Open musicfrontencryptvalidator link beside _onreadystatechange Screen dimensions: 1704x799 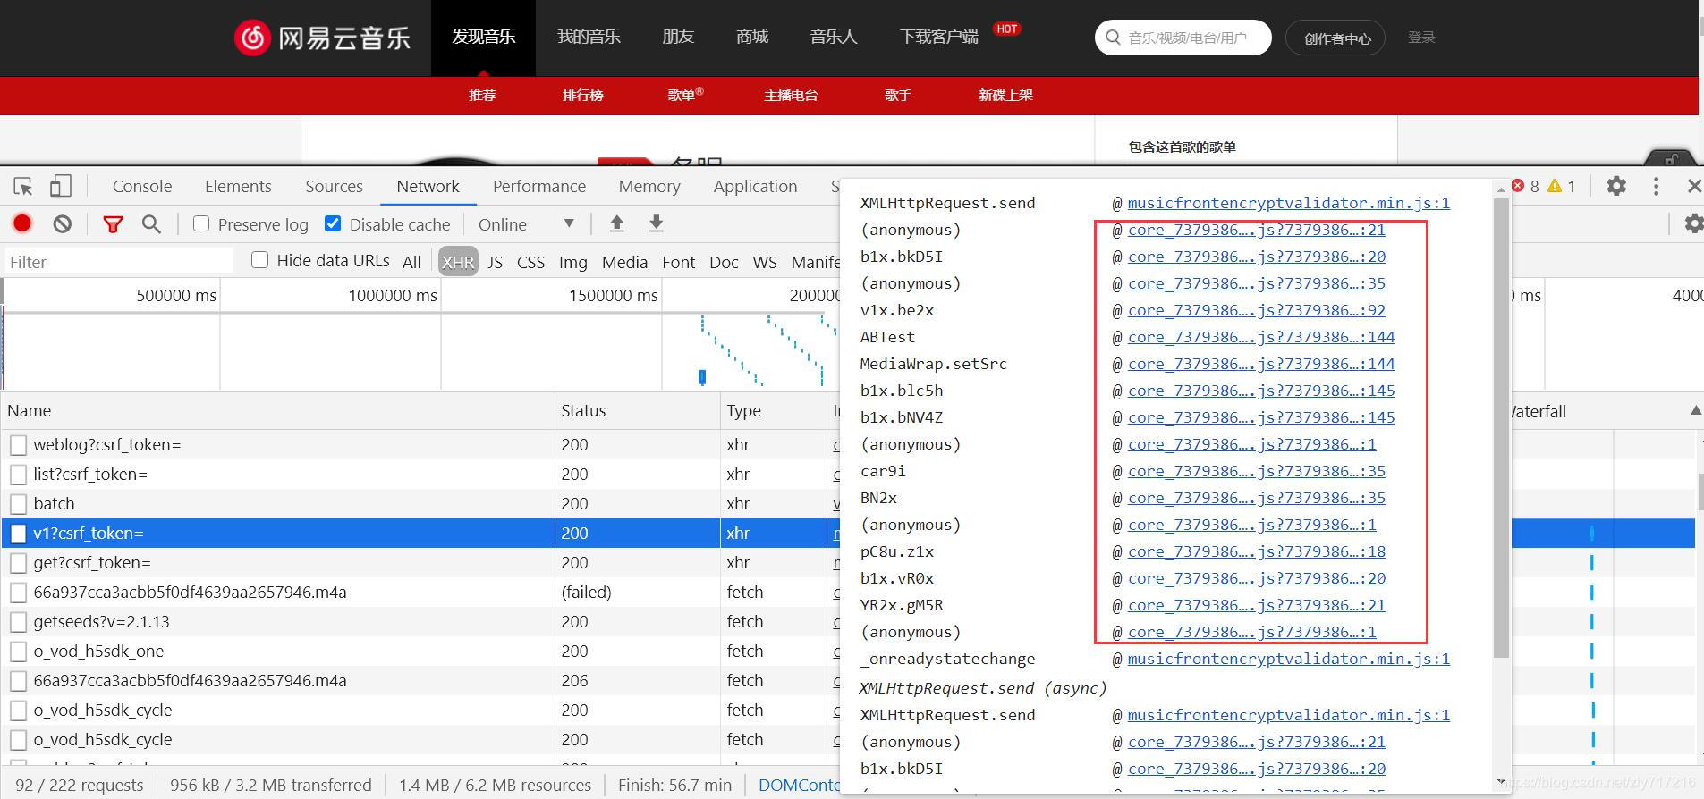click(1288, 659)
